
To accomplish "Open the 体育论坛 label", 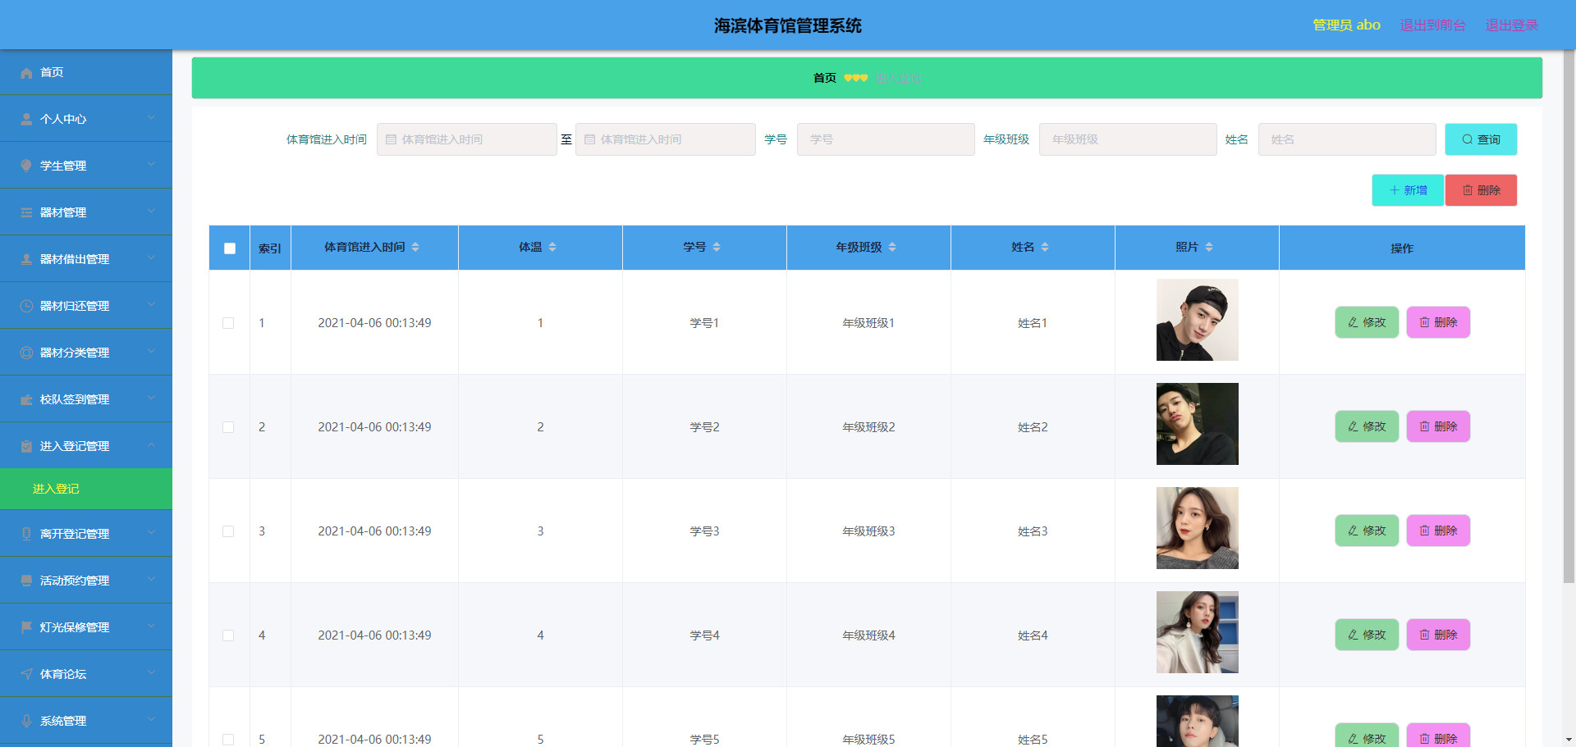I will [x=63, y=675].
